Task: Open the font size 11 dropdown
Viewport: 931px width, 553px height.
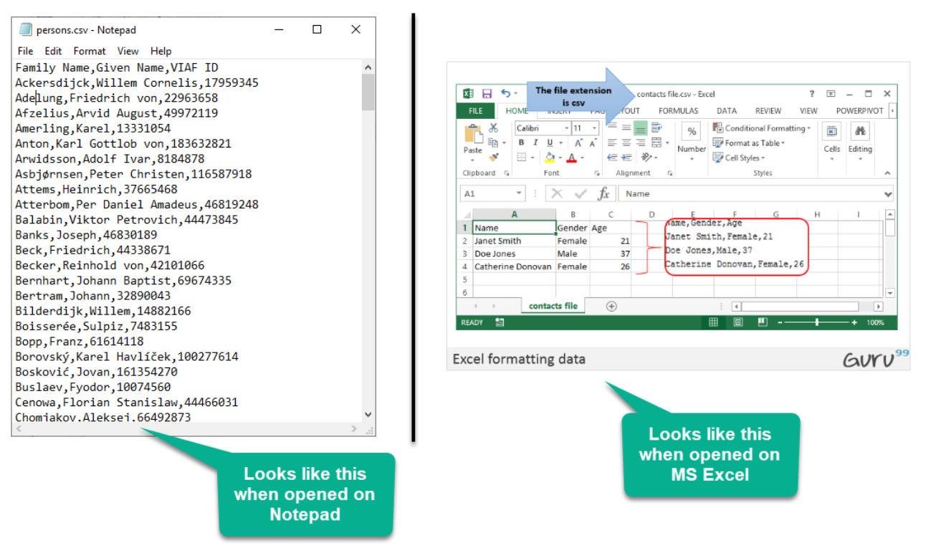Action: click(x=594, y=128)
